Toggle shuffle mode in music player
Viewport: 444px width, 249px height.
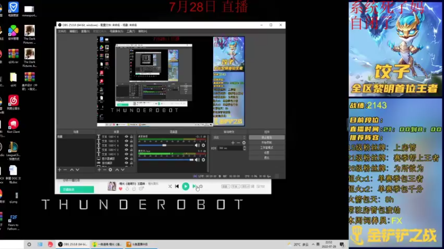click(170, 186)
